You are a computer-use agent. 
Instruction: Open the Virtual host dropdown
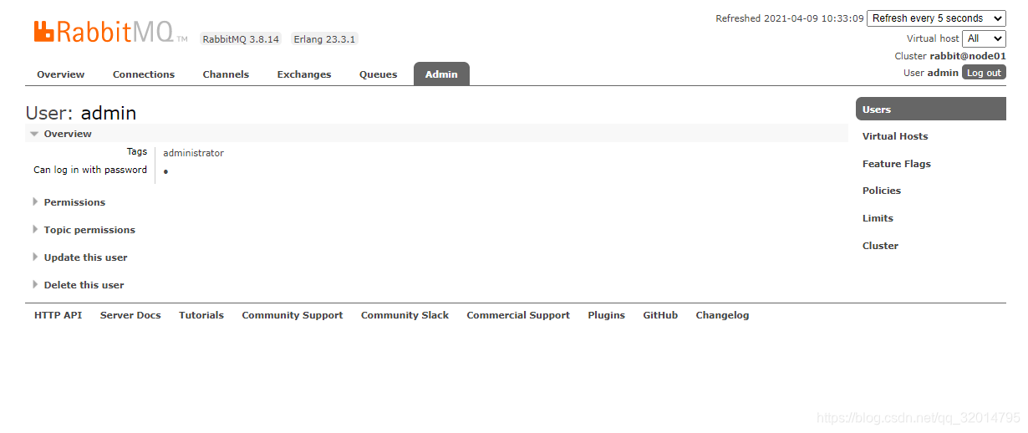984,38
